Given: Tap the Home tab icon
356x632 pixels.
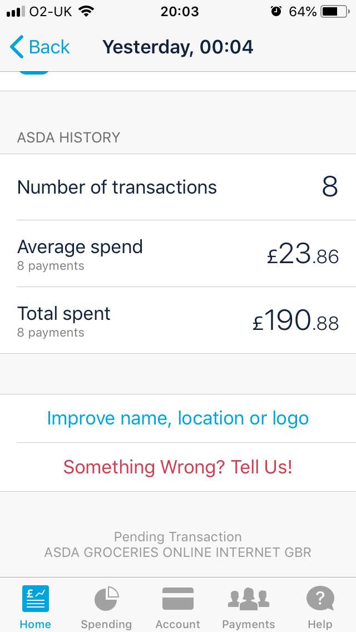Looking at the screenshot, I should coord(36,599).
